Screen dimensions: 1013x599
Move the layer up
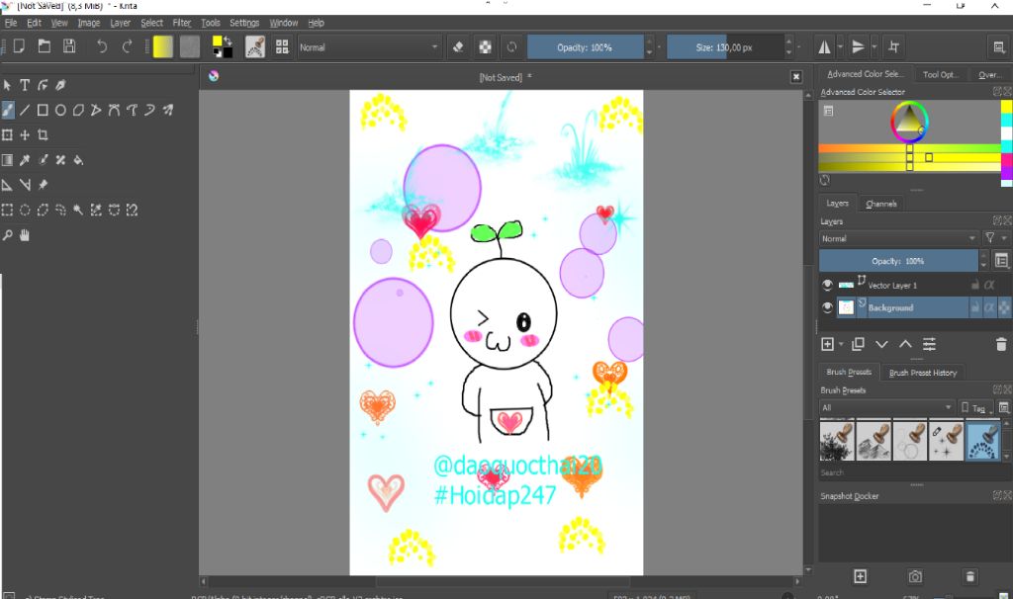(906, 344)
